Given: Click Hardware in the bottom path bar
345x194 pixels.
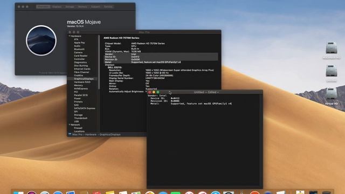Looking at the screenshot, I should click(x=91, y=134).
